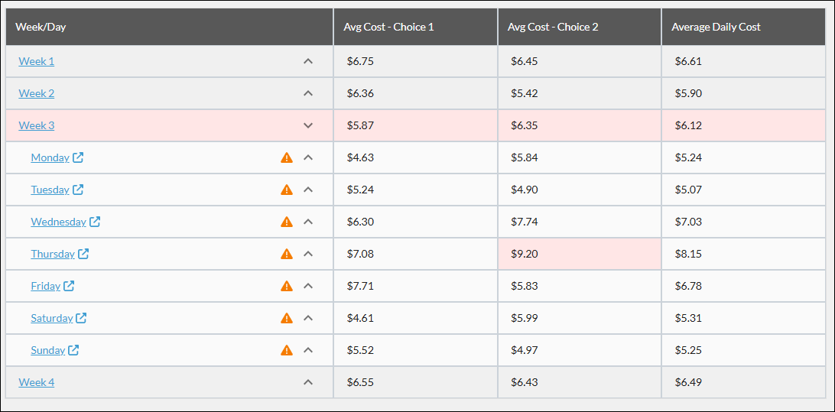The image size is (835, 412).
Task: Click the warning triangle on Monday row
Action: pyautogui.click(x=287, y=157)
